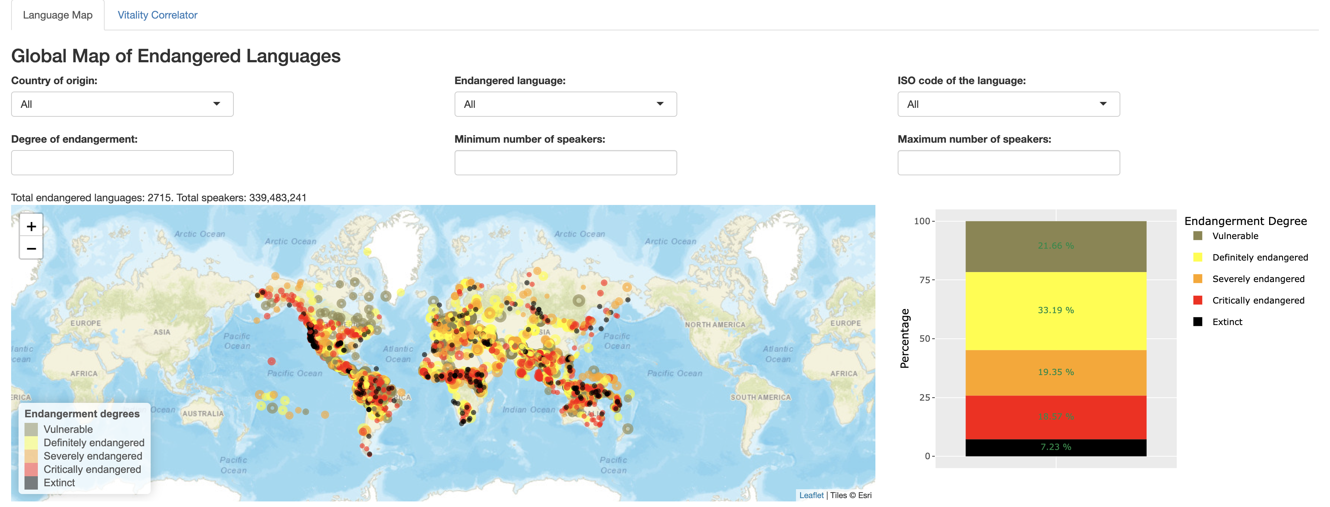This screenshot has width=1330, height=507.
Task: Click in the Minimum number of speakers field
Action: [x=567, y=163]
